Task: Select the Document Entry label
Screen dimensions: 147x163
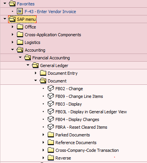Action: (63, 73)
